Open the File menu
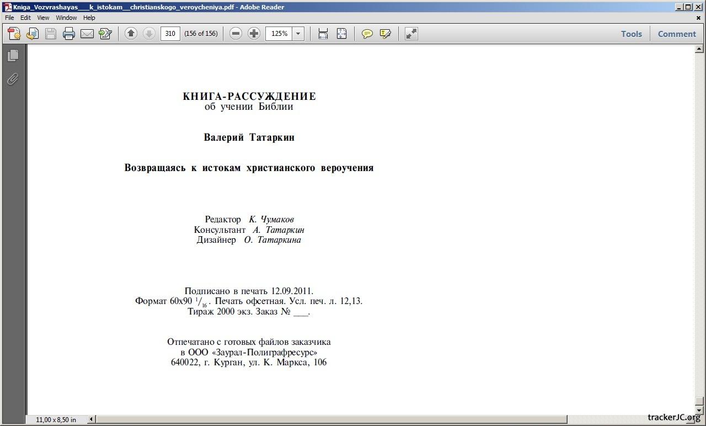The height and width of the screenshot is (426, 706). coord(9,18)
